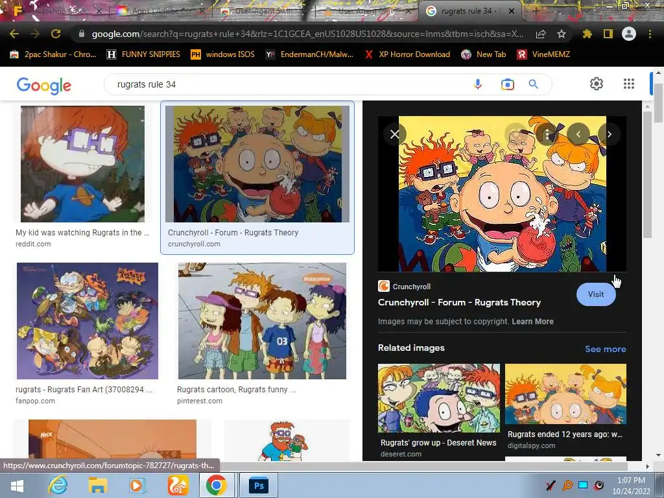Go back to the previous page
This screenshot has width=664, height=498.
coord(14,34)
